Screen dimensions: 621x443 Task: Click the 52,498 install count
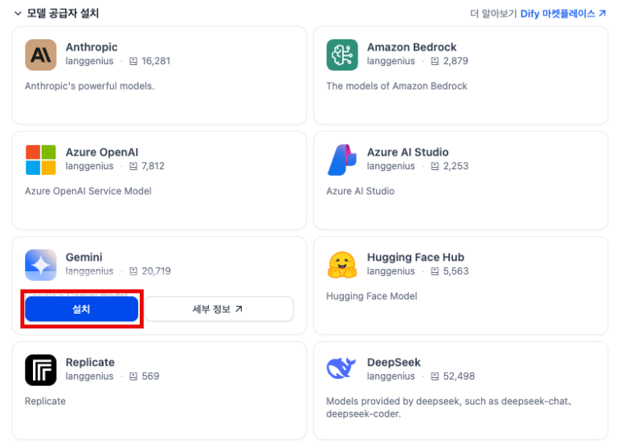[459, 376]
